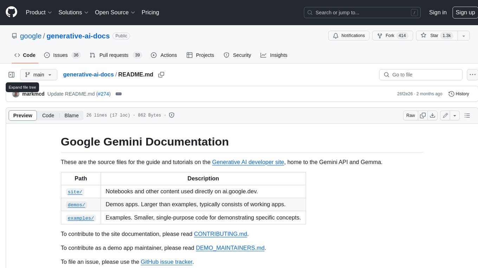Switch to the Projects tab
The height and width of the screenshot is (268, 478).
coord(200,55)
